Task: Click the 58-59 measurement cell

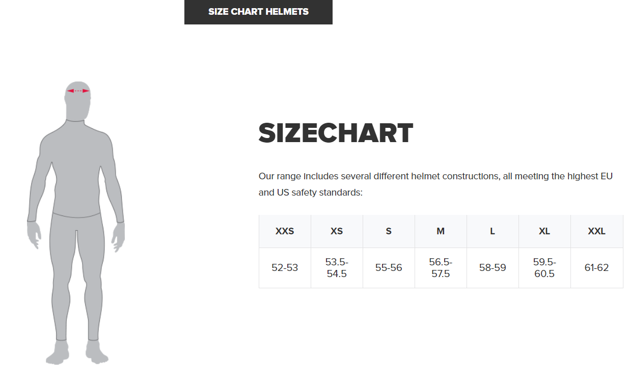Action: pos(493,267)
